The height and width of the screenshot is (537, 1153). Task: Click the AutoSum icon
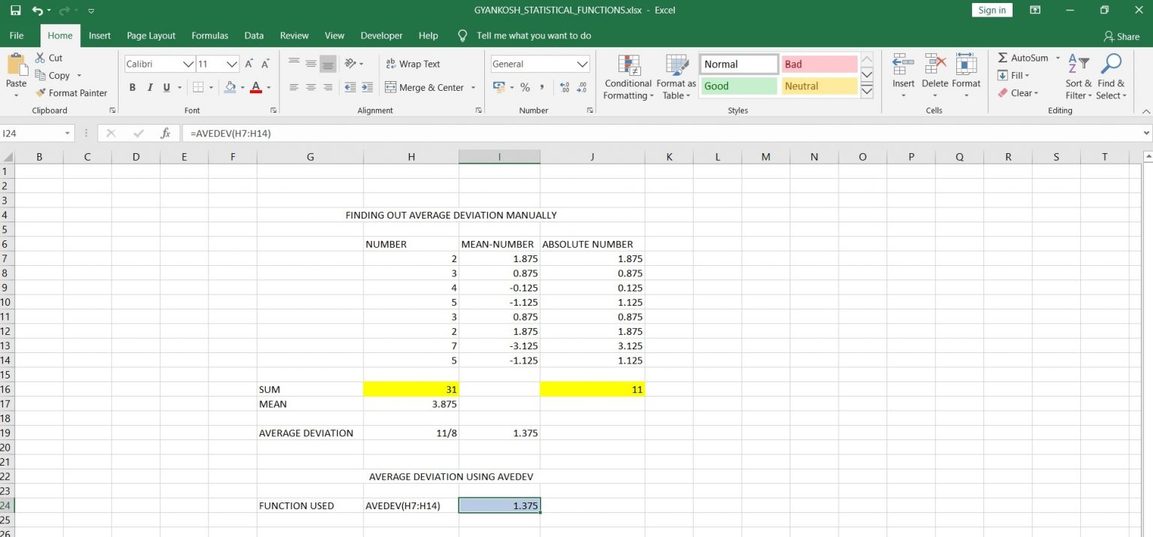[x=1005, y=58]
